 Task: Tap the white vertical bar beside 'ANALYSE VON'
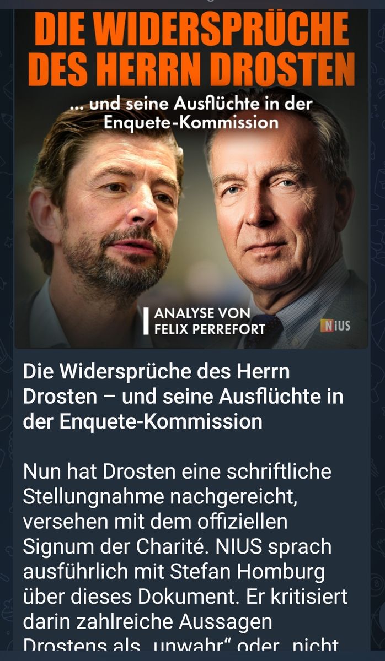point(146,321)
